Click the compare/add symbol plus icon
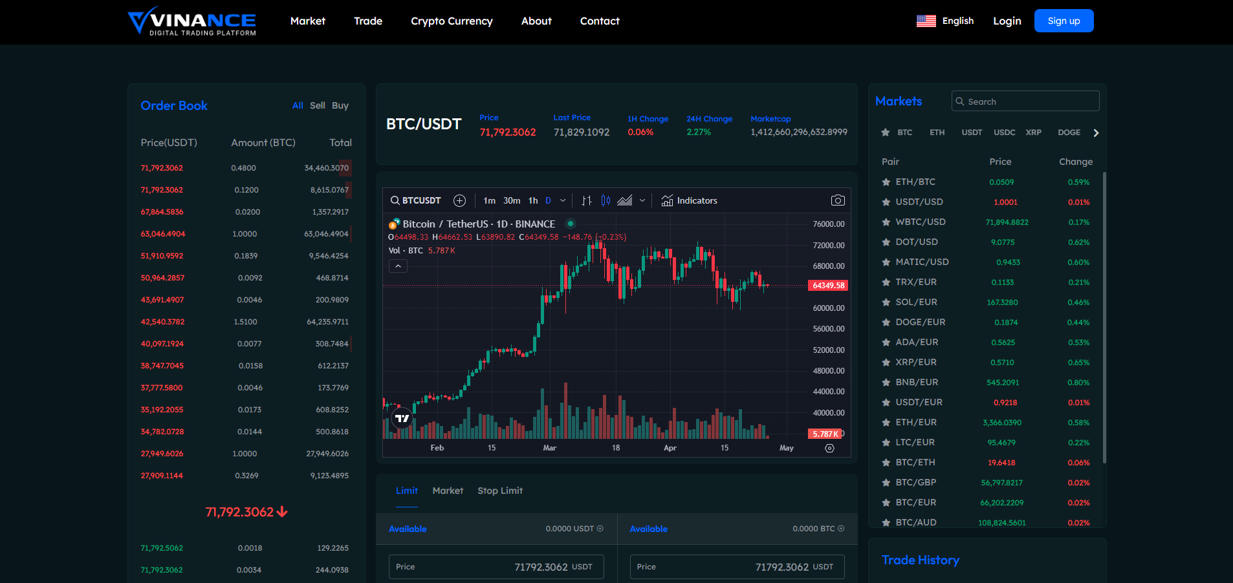 [459, 200]
